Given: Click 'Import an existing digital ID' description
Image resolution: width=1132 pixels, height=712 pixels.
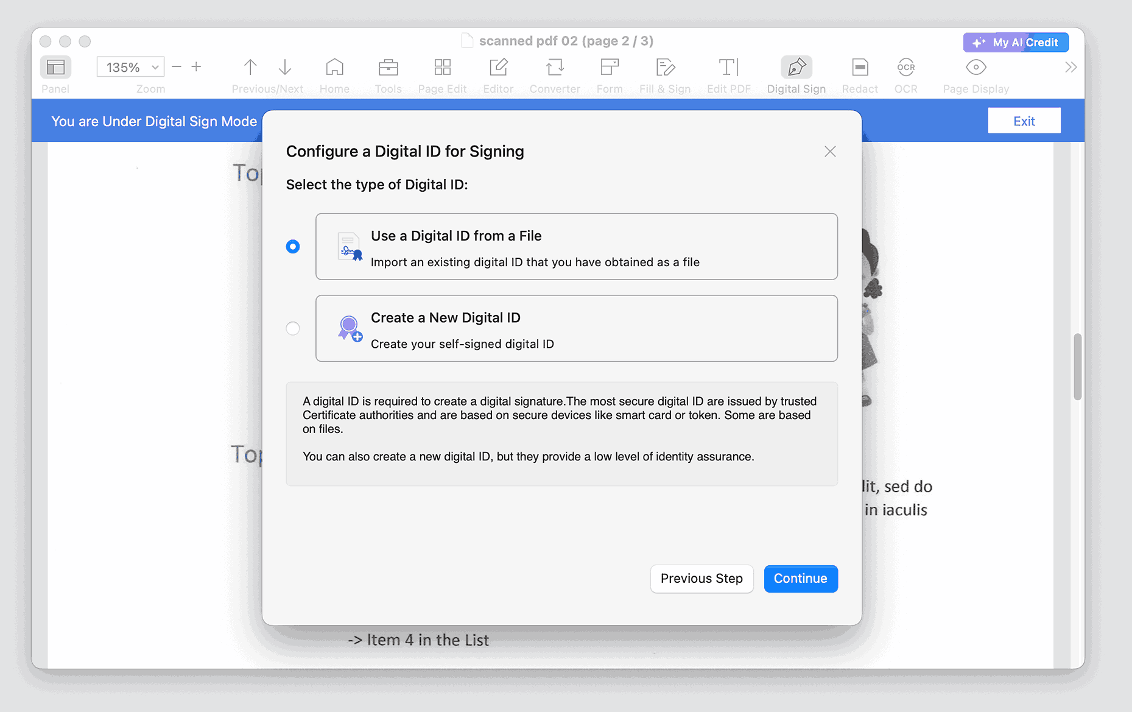Looking at the screenshot, I should pos(535,262).
